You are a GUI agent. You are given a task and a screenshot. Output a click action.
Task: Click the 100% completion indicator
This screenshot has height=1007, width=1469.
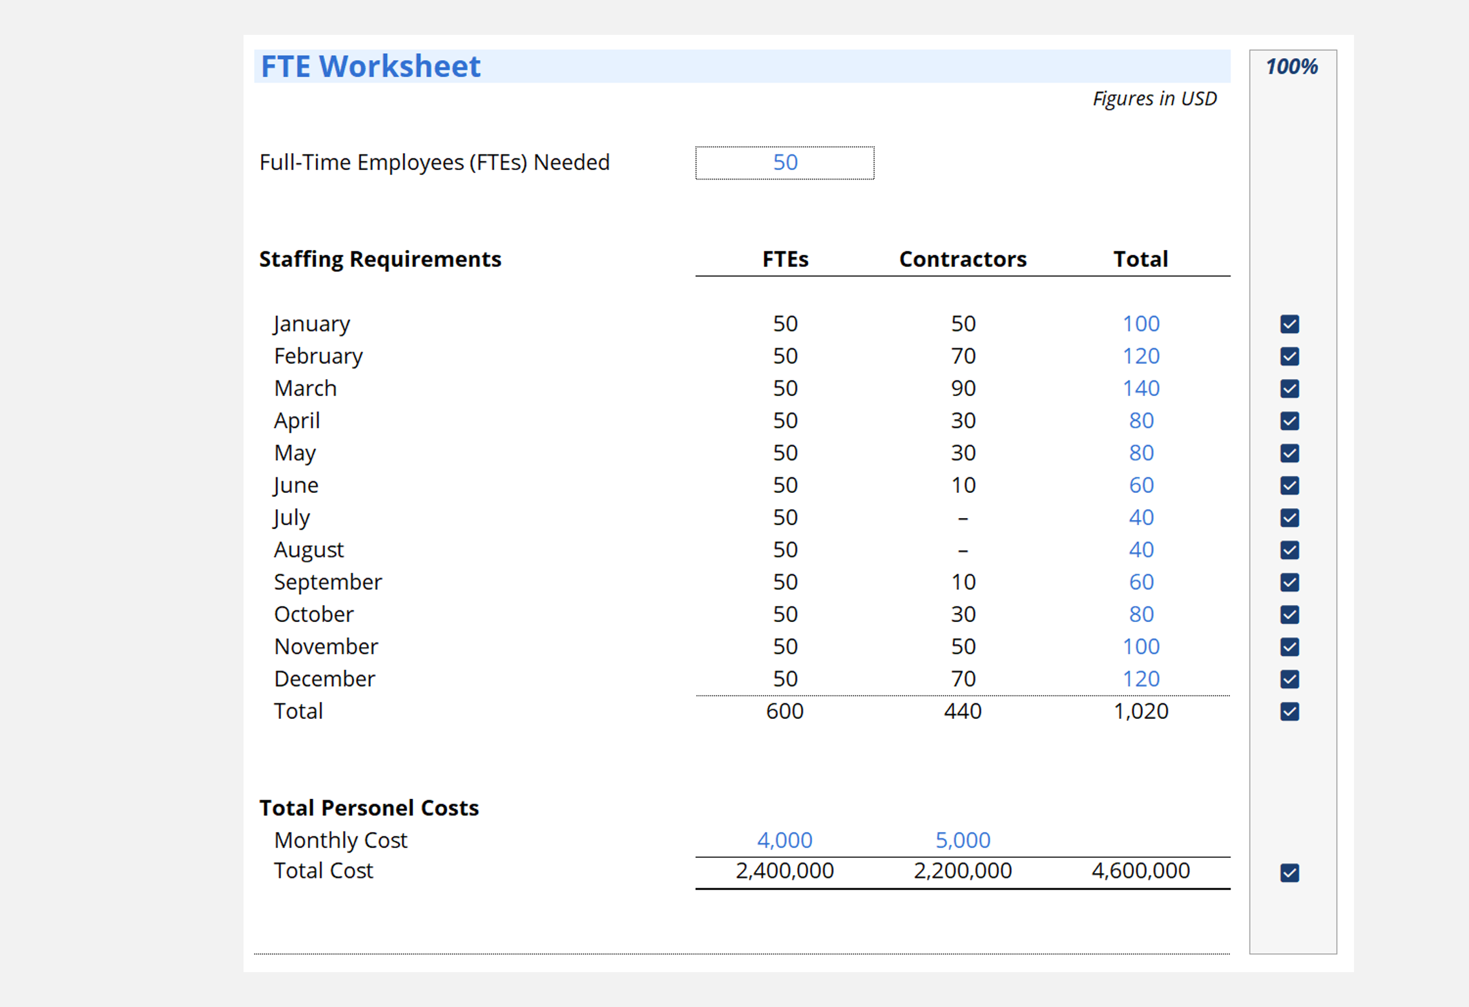coord(1291,67)
